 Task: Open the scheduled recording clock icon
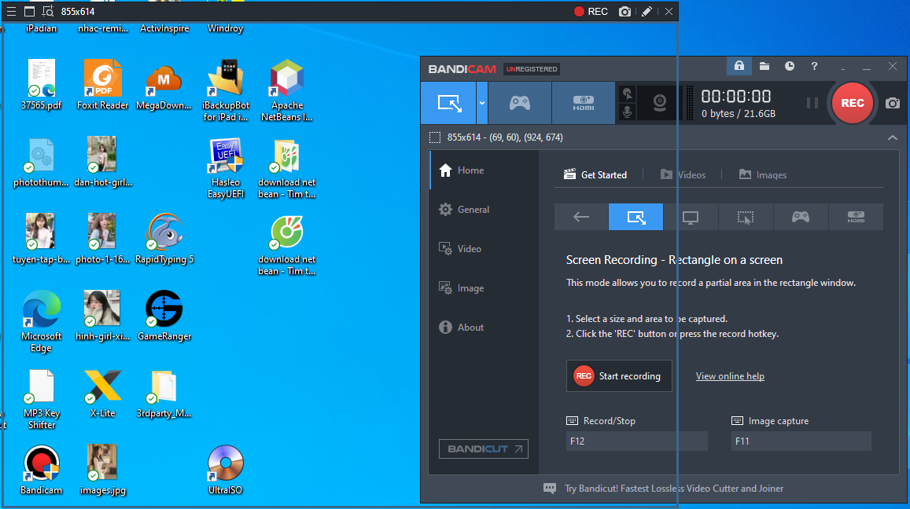click(x=789, y=66)
